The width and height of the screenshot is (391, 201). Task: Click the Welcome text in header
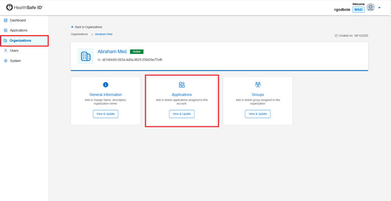pos(358,4)
